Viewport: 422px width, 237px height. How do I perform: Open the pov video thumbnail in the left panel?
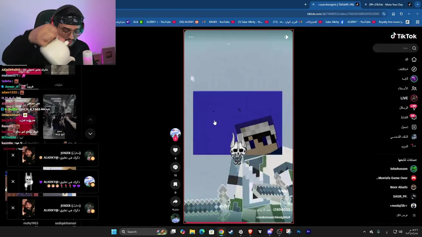click(x=59, y=117)
